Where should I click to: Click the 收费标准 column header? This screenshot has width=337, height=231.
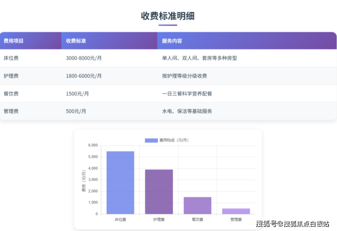(76, 41)
